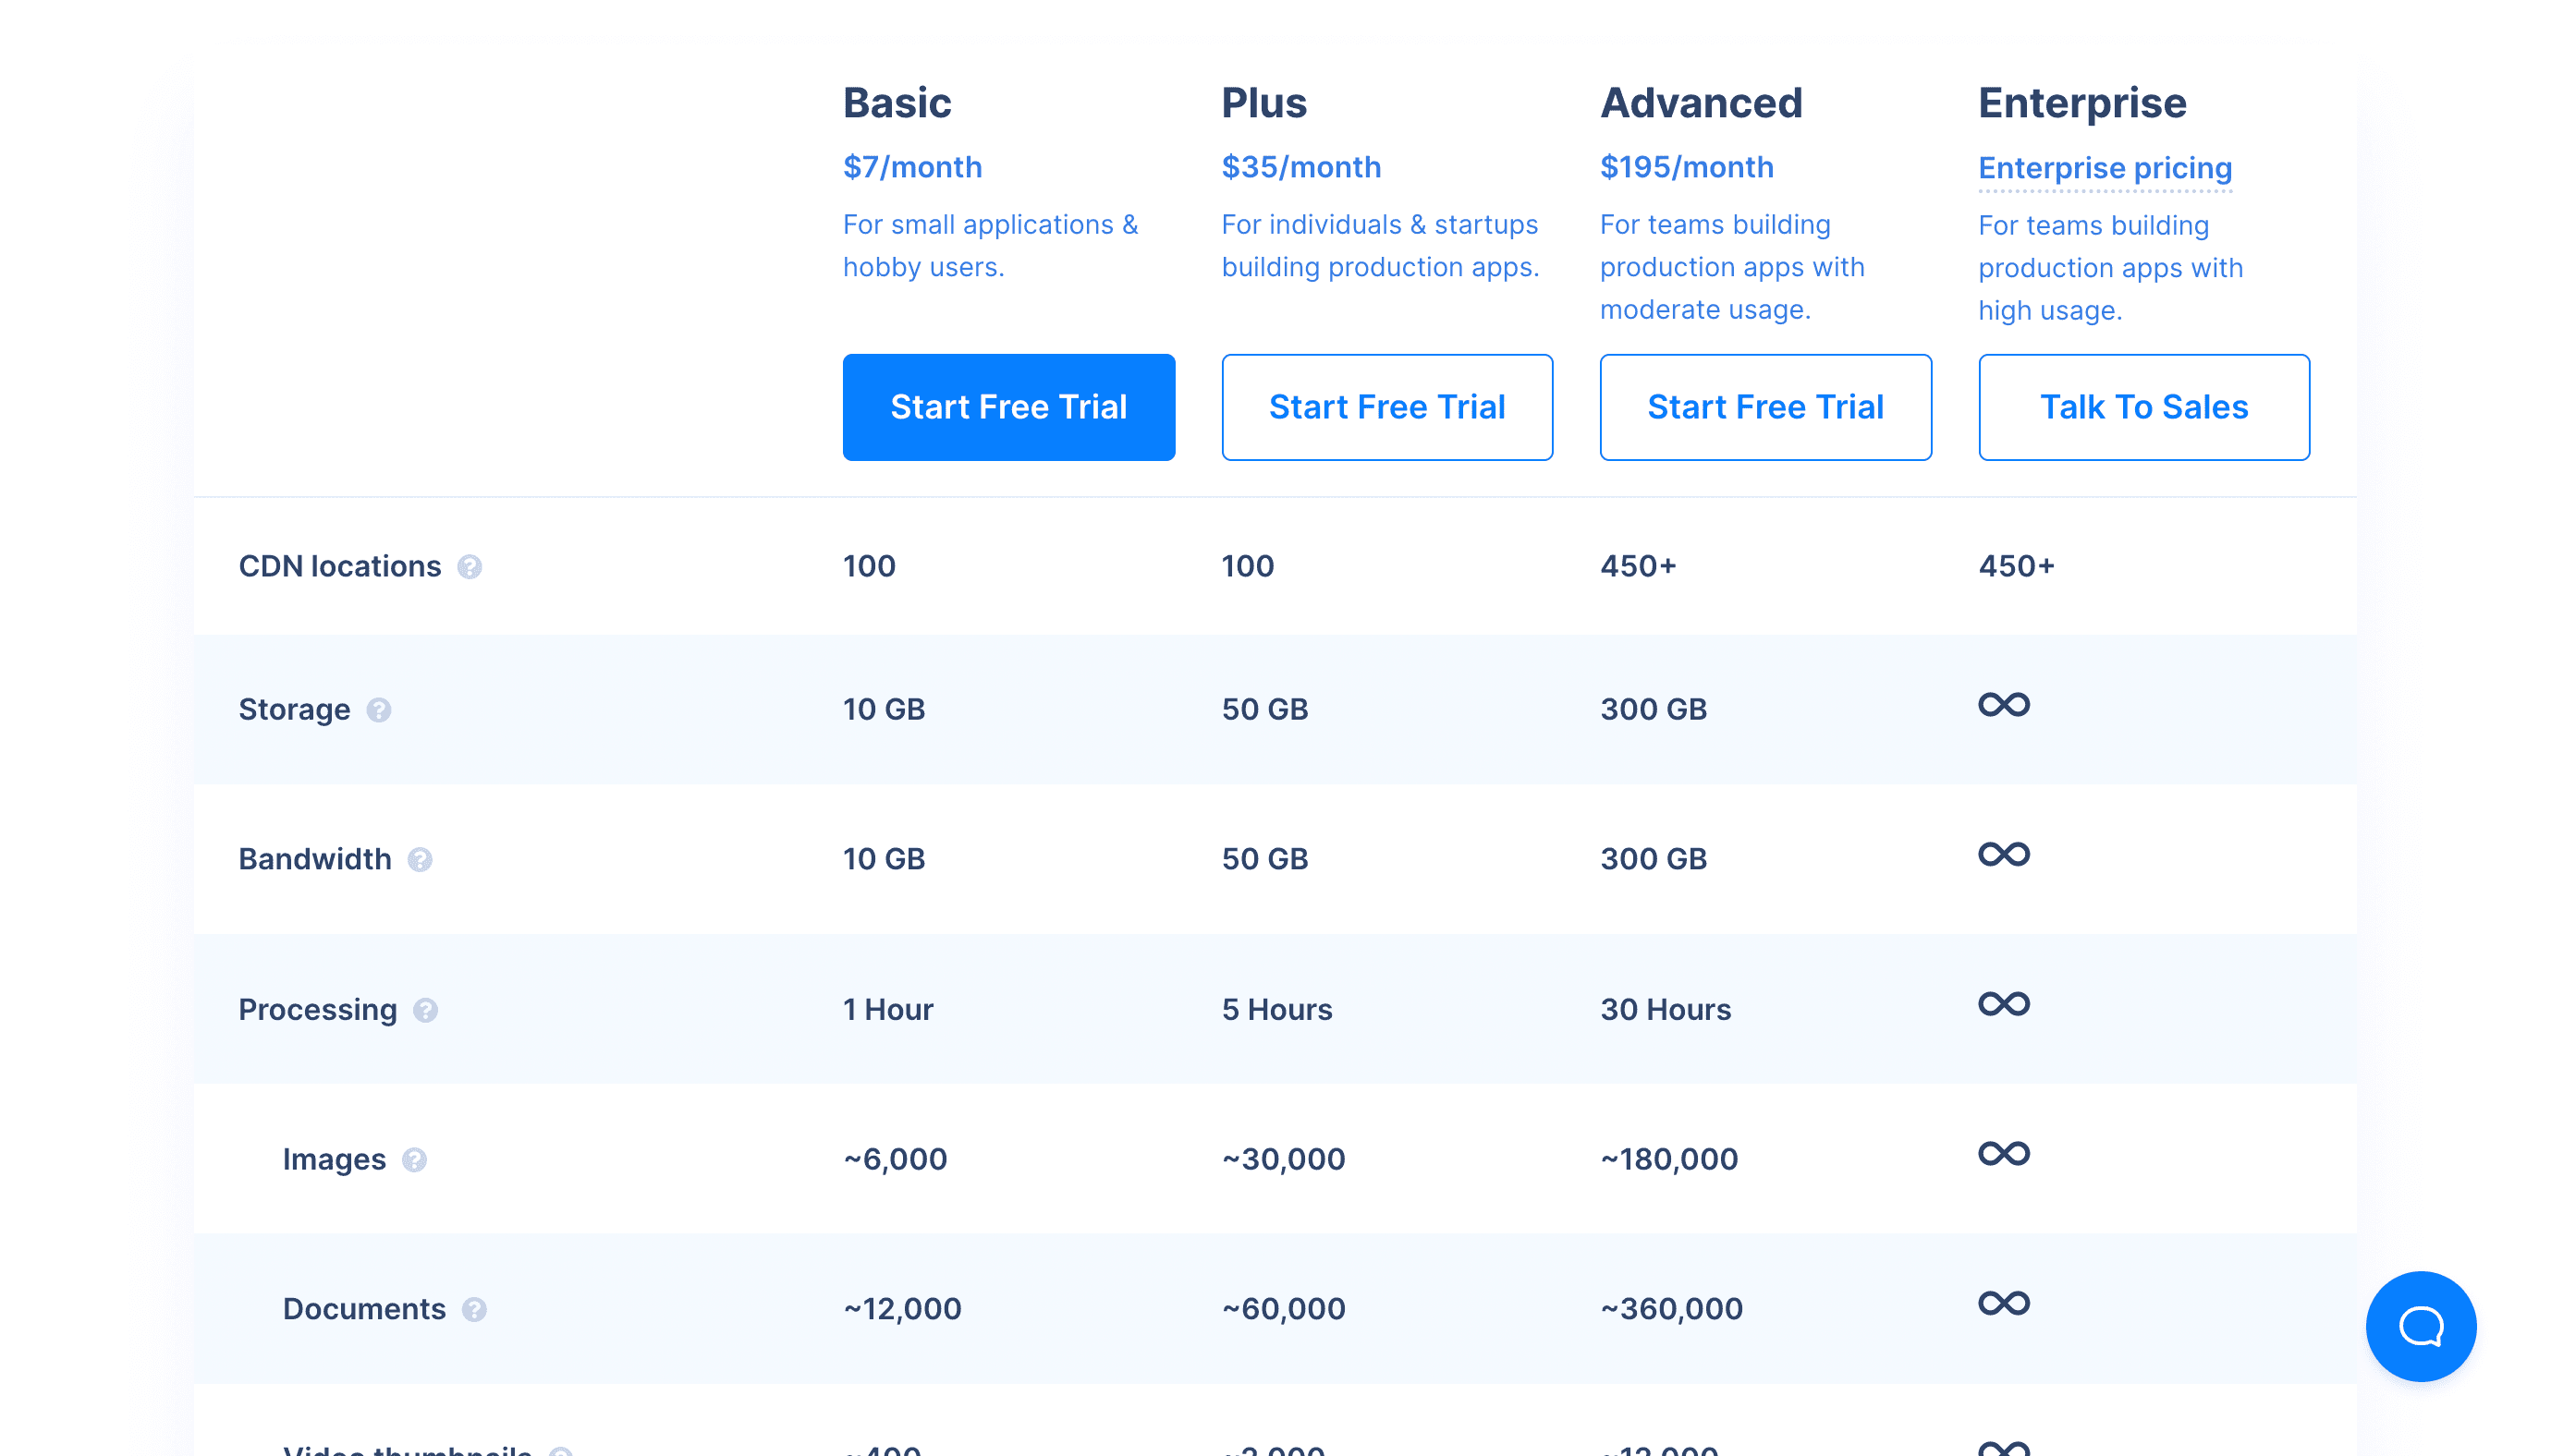Click the Basic CDN locations value 100

click(x=870, y=567)
